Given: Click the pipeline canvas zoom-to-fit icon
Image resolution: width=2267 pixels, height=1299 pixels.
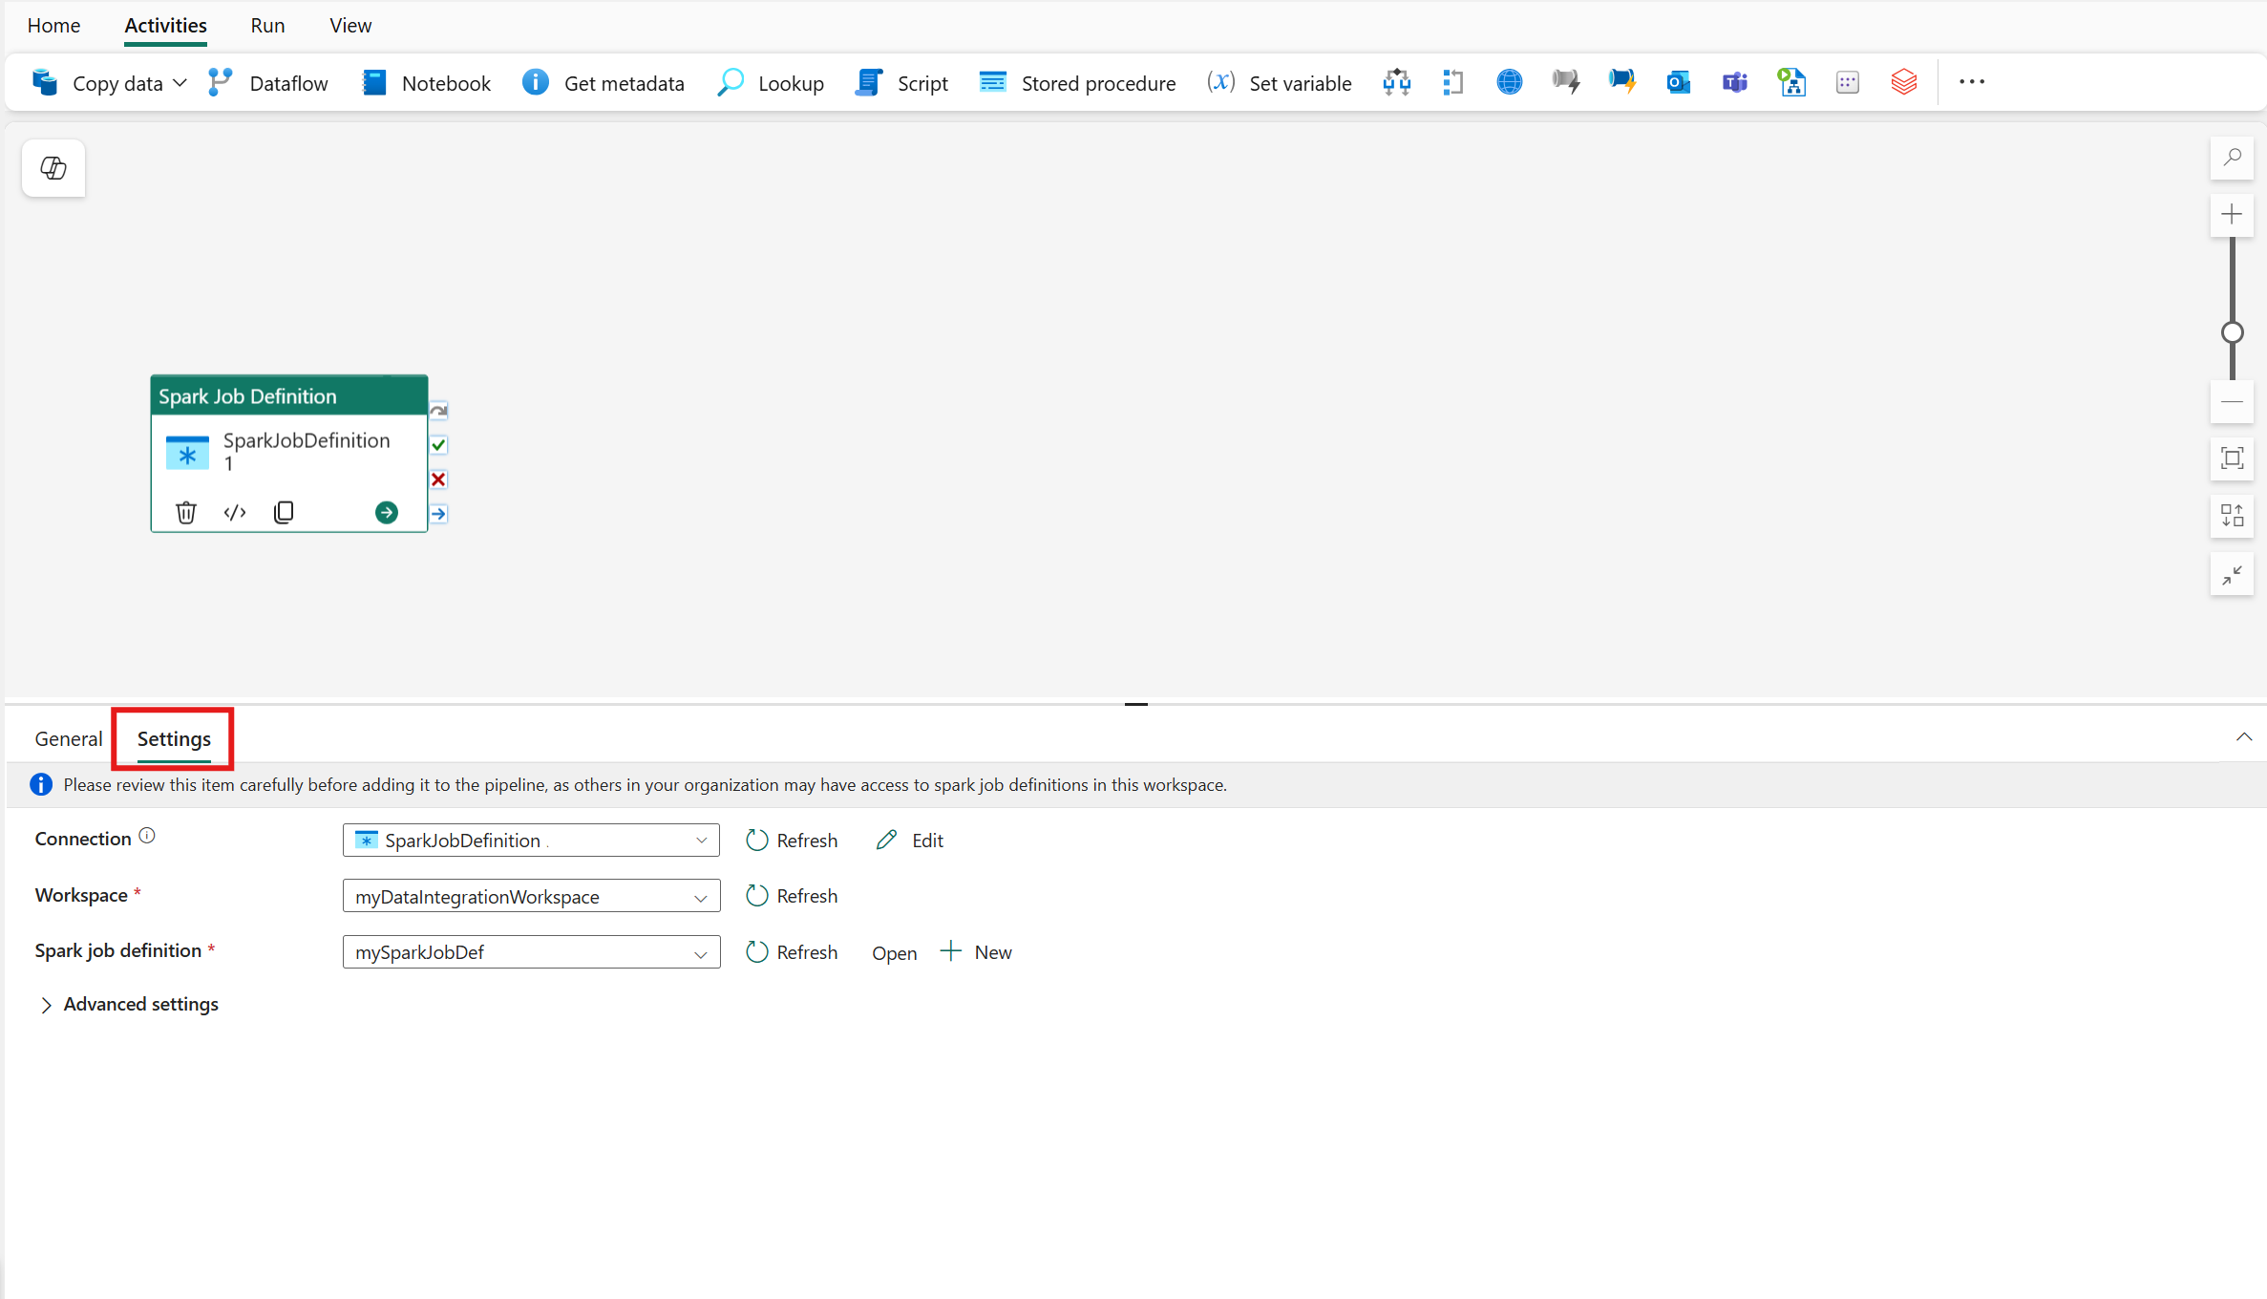Looking at the screenshot, I should (2233, 457).
